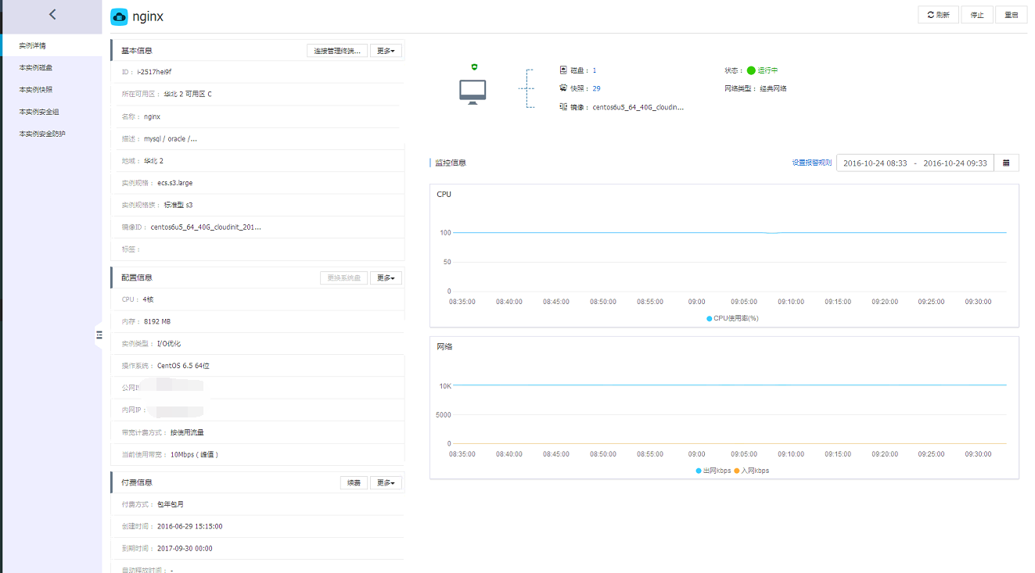Go back using the left chevron arrow

(x=52, y=14)
